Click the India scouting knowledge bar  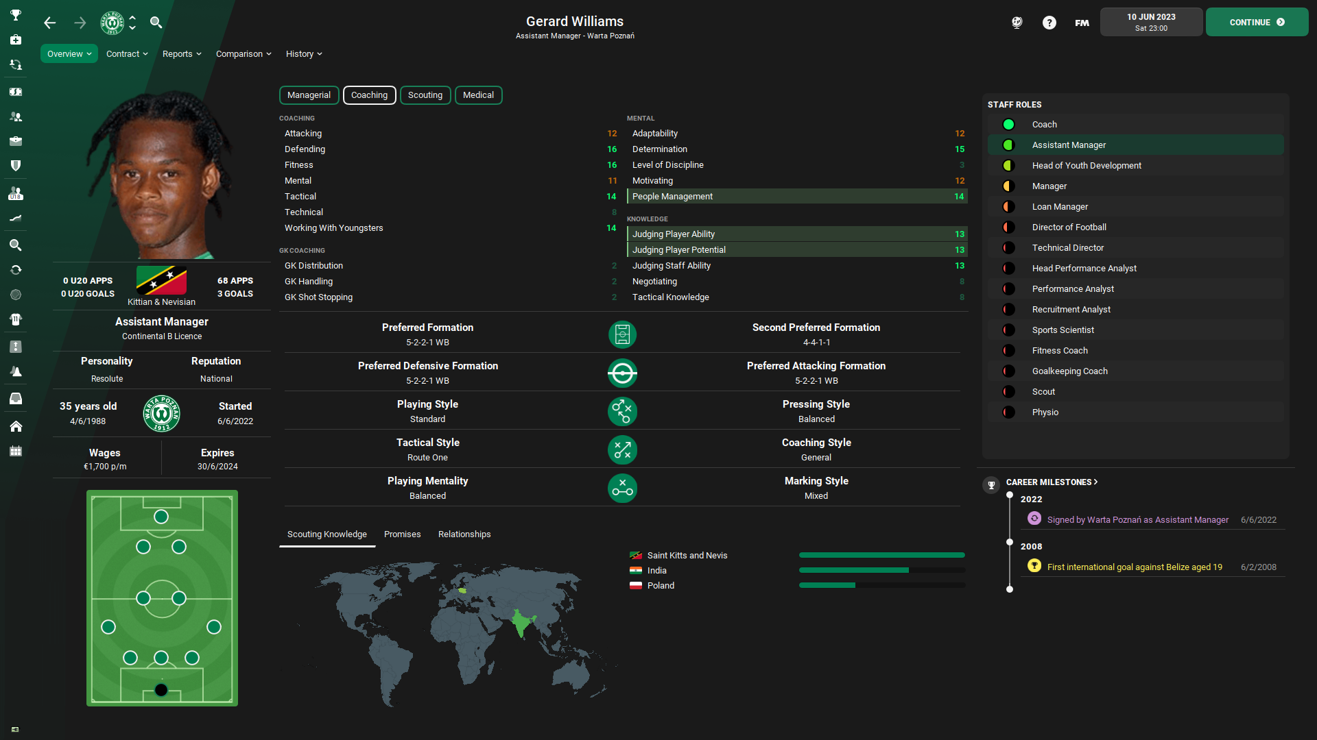point(881,570)
